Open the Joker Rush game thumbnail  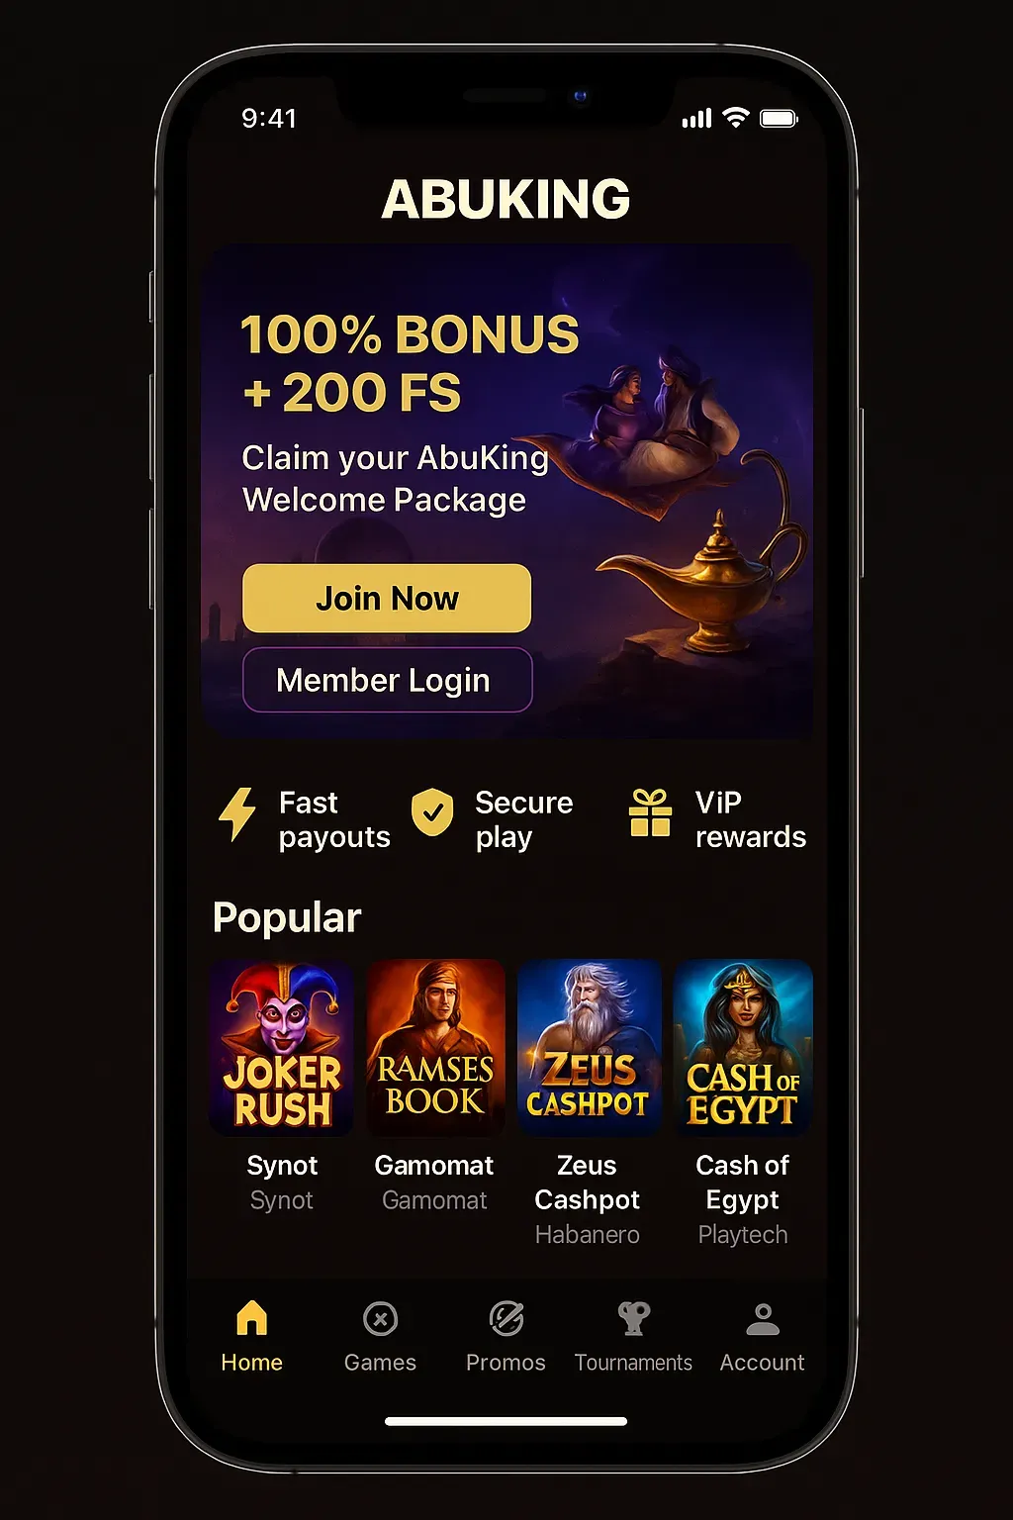[282, 1047]
